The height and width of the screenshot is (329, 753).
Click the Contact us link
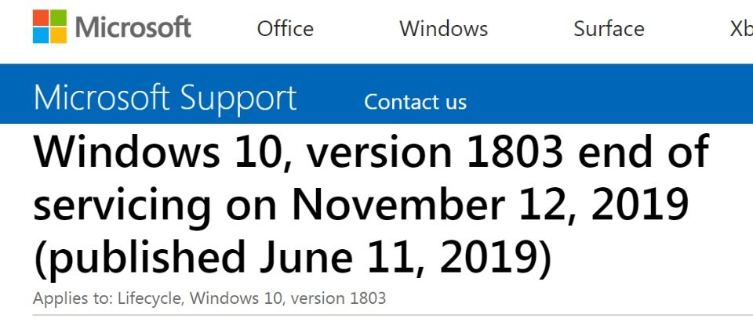click(x=416, y=102)
